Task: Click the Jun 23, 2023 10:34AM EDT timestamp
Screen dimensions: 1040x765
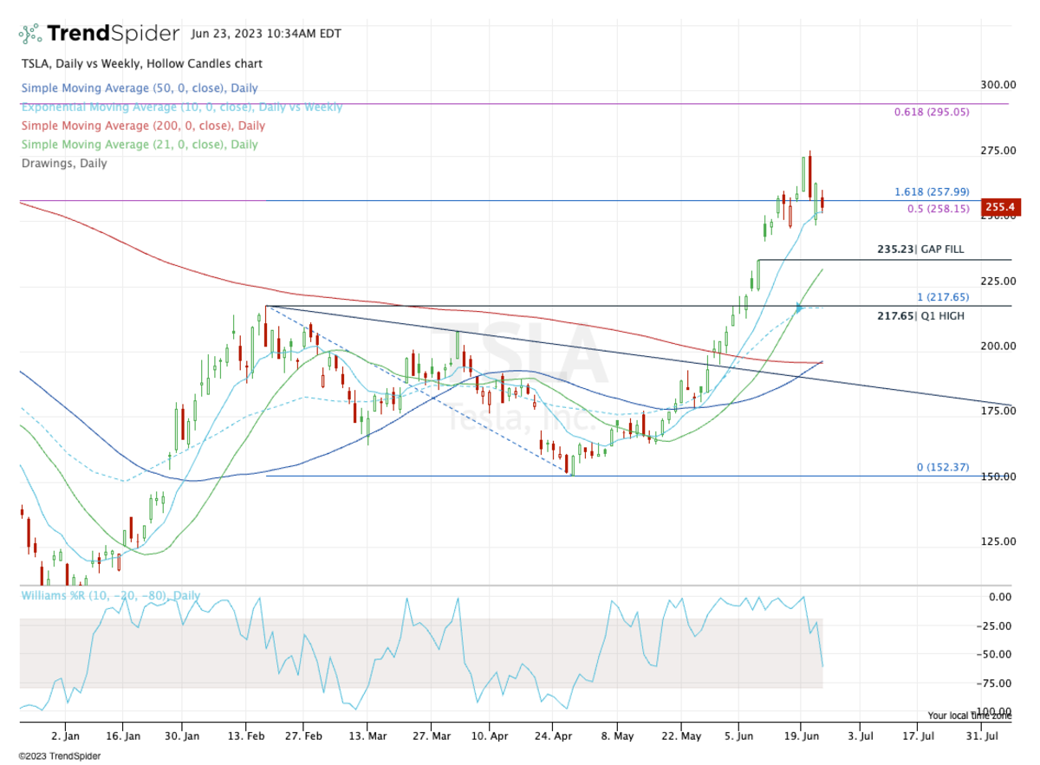Action: tap(265, 33)
